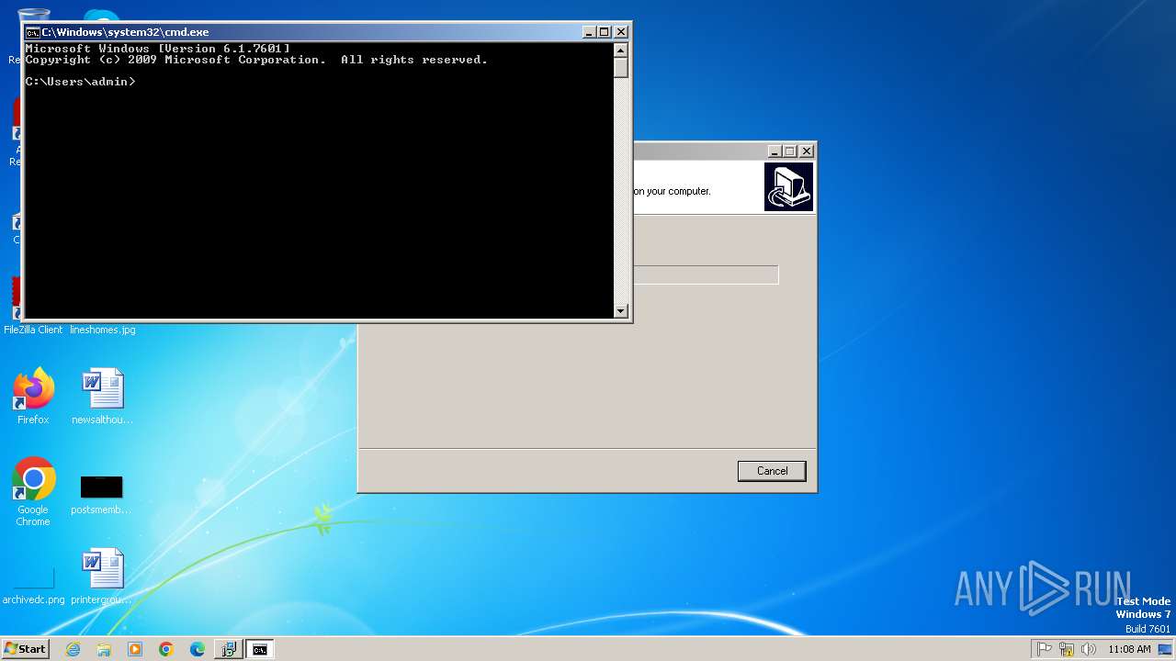Screen dimensions: 1176x661
Task: Select the archivedc.png desktop file
Action: coord(33,587)
